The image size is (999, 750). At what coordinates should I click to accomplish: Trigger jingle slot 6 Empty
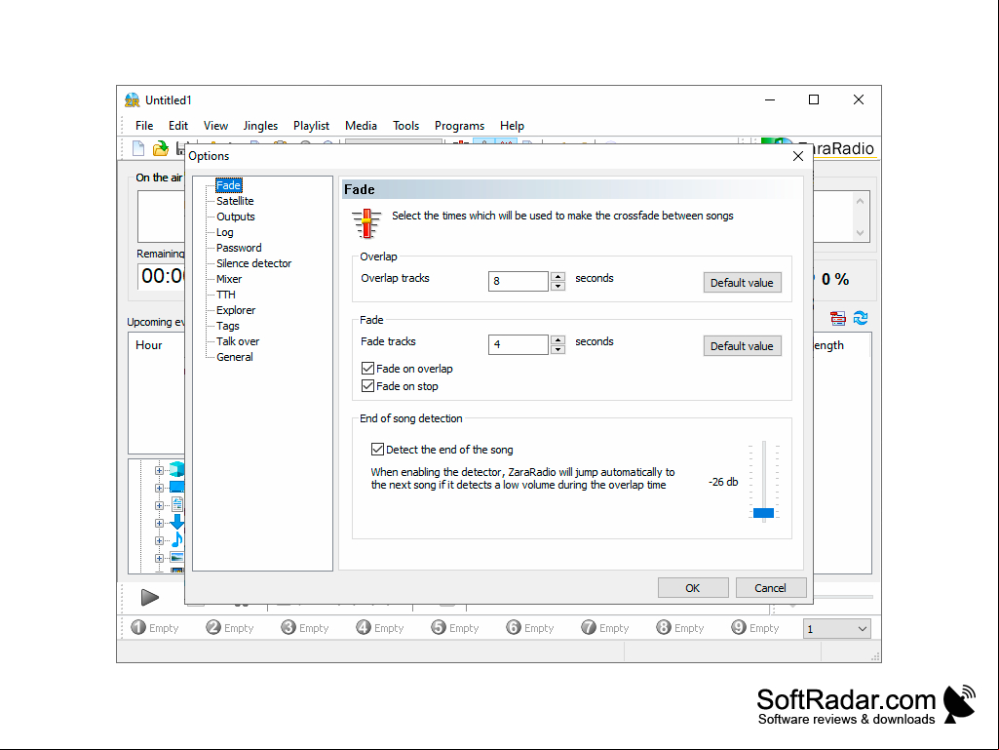[x=529, y=628]
